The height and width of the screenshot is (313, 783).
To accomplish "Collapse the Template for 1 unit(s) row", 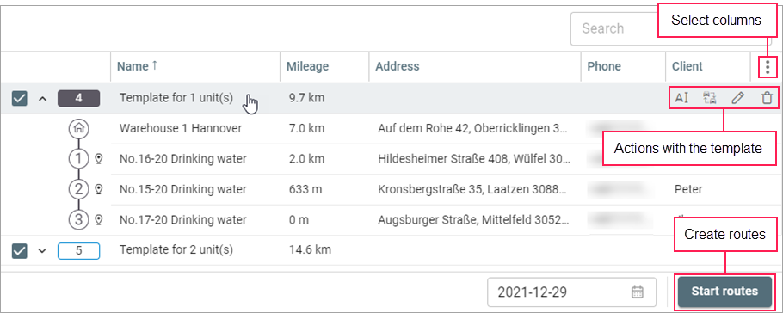I will tap(42, 98).
